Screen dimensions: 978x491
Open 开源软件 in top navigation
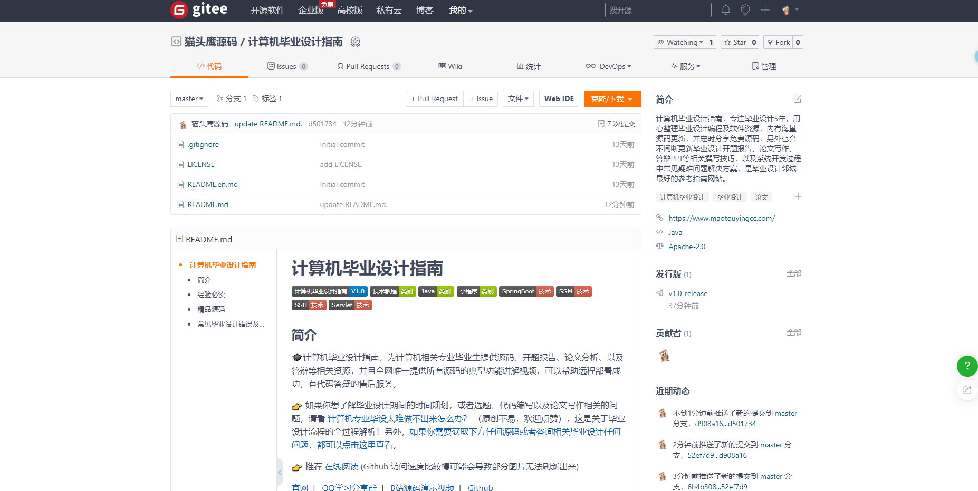pyautogui.click(x=267, y=11)
